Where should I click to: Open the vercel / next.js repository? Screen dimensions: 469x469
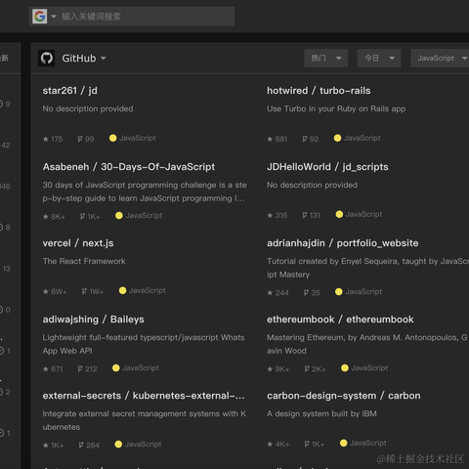(x=78, y=243)
